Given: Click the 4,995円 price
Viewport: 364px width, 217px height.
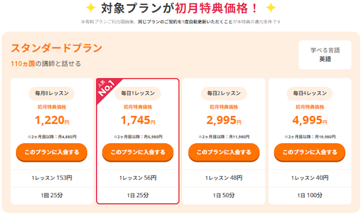Looking at the screenshot, I should pos(309,120).
